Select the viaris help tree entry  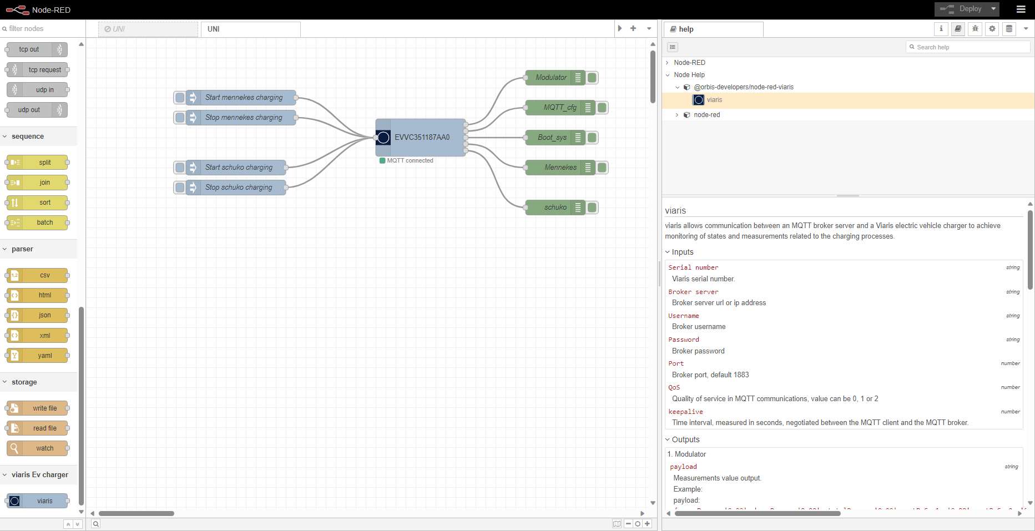[x=848, y=100]
